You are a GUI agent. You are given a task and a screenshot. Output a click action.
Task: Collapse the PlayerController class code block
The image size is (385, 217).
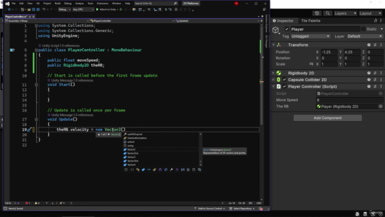[x=36, y=50]
